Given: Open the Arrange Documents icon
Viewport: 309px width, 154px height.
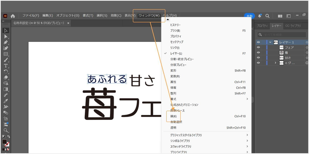Looking at the screenshot, I should pos(280,16).
